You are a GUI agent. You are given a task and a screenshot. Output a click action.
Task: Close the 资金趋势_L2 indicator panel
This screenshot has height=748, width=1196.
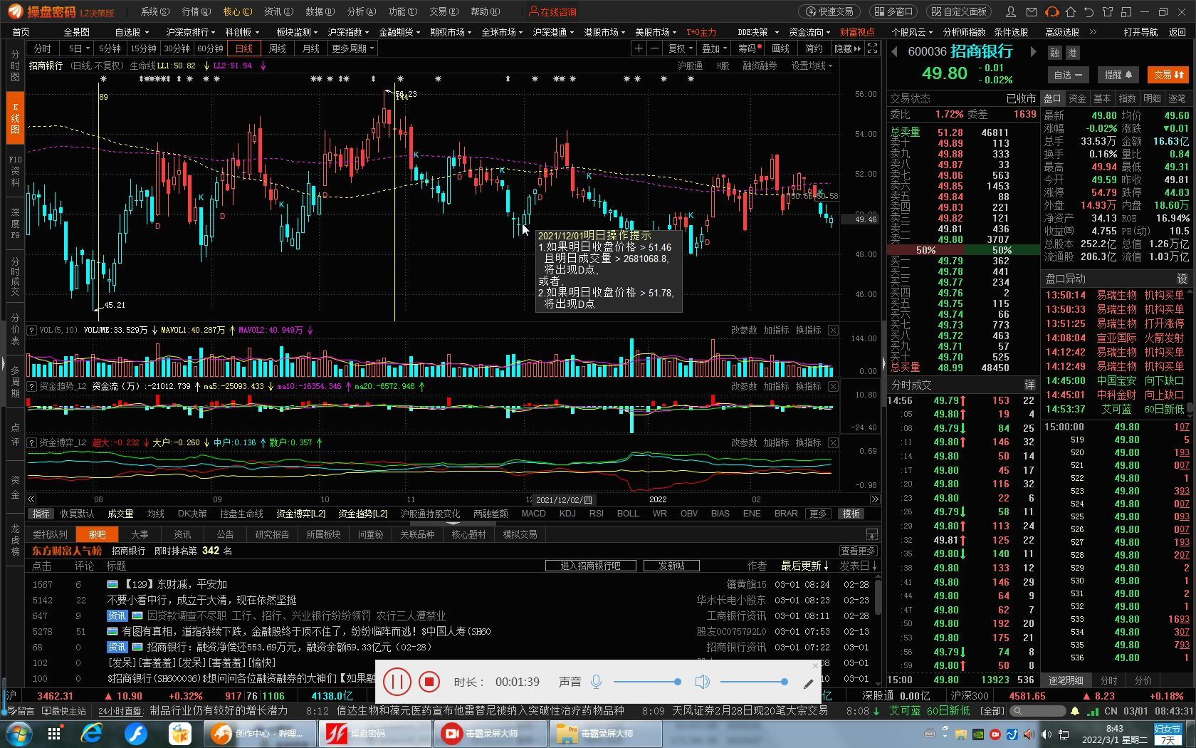point(833,386)
